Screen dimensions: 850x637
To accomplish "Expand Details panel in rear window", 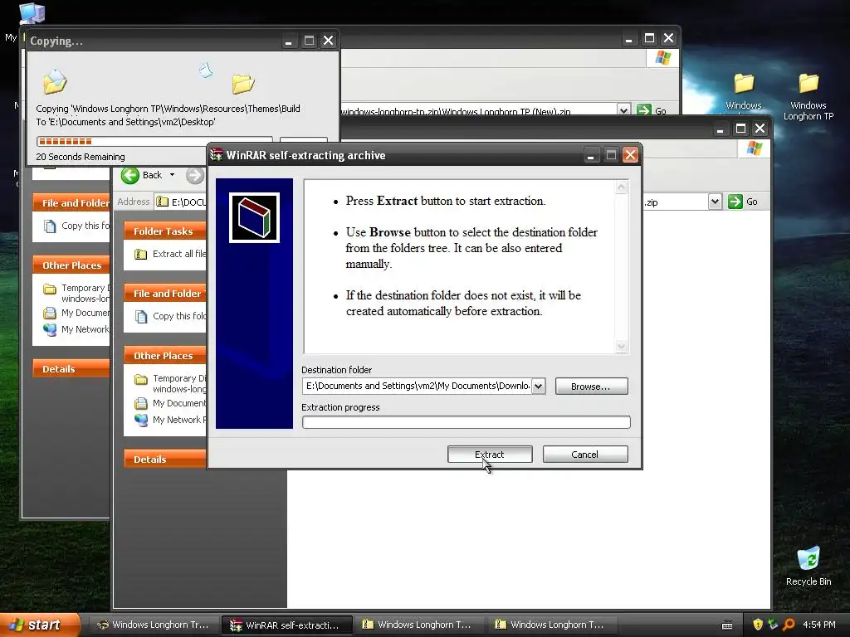I will pos(71,369).
